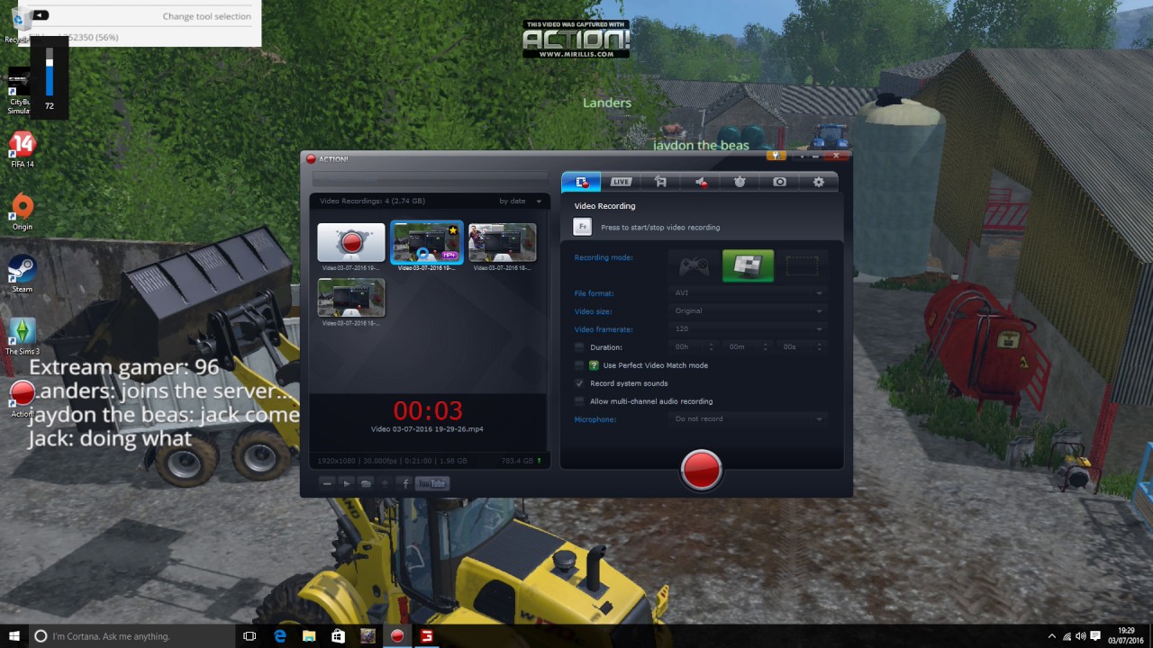Select Games & applications recording mode gamepad icon
The width and height of the screenshot is (1153, 648).
point(694,265)
